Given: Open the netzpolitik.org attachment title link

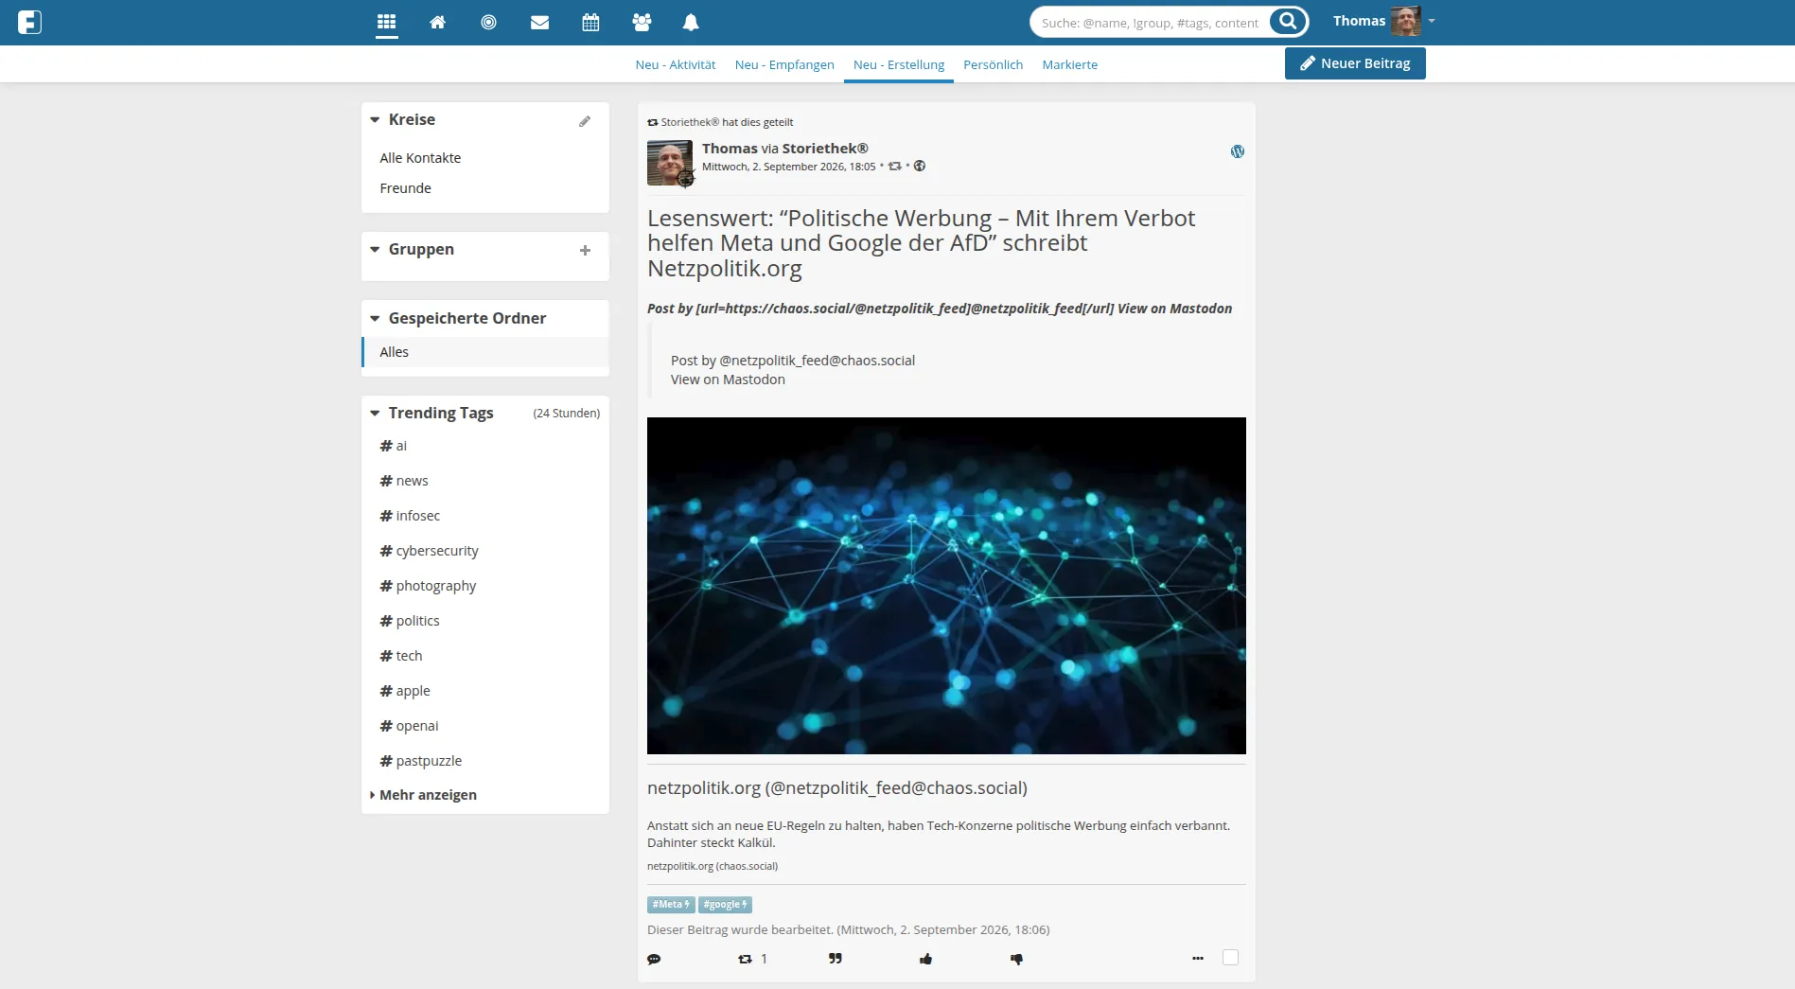Looking at the screenshot, I should point(837,788).
